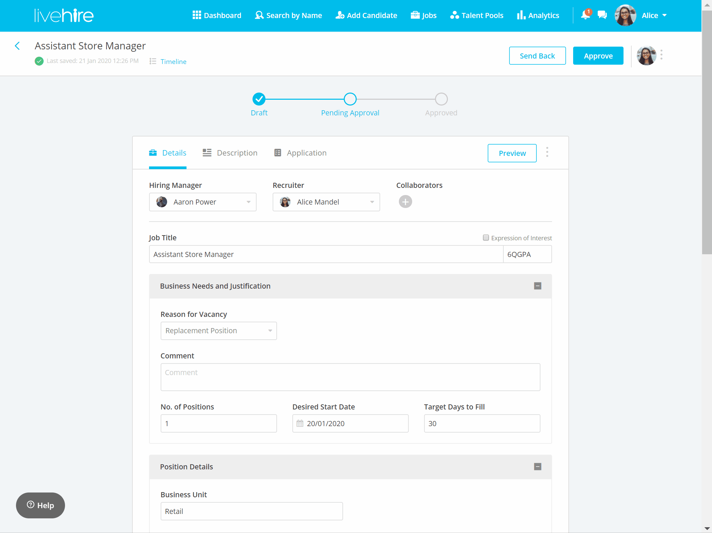The image size is (712, 533).
Task: Expand the Reason for Vacancy dropdown
Action: point(219,331)
